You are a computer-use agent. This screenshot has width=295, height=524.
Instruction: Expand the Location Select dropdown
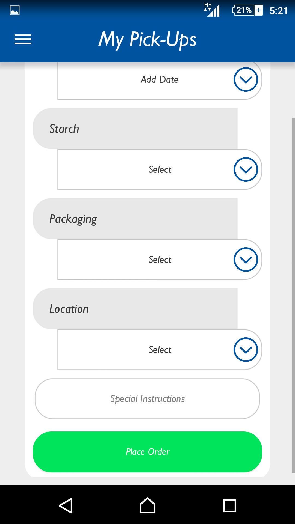point(160,350)
